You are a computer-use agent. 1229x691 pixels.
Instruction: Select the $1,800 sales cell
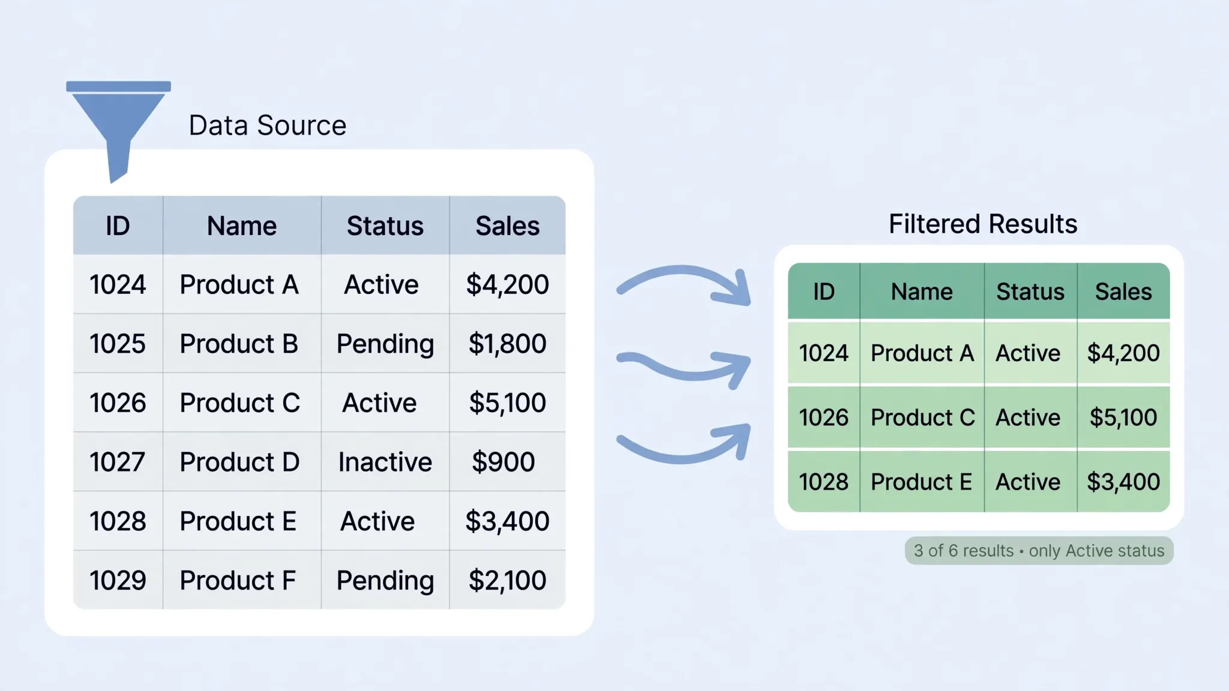click(508, 344)
